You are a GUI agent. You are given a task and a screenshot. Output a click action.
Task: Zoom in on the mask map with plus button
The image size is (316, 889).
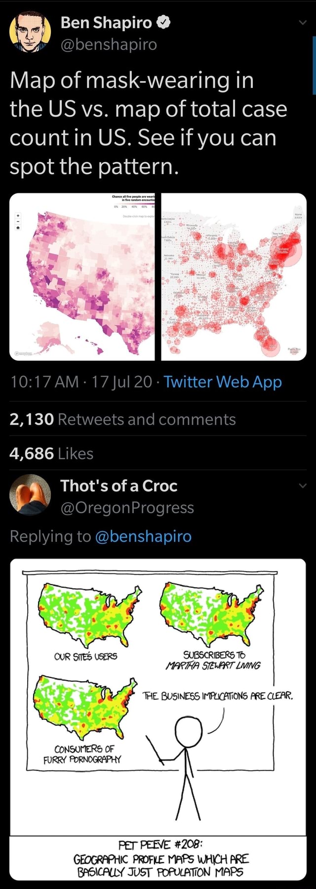pos(17,215)
